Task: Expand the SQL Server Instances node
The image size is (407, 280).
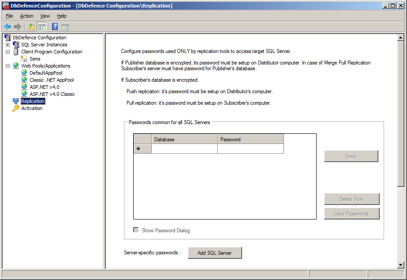Action: pyautogui.click(x=7, y=45)
